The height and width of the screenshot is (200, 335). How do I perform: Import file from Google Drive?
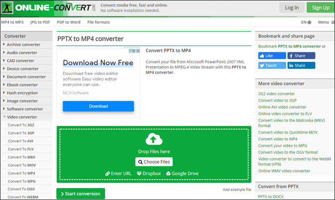[x=182, y=174]
